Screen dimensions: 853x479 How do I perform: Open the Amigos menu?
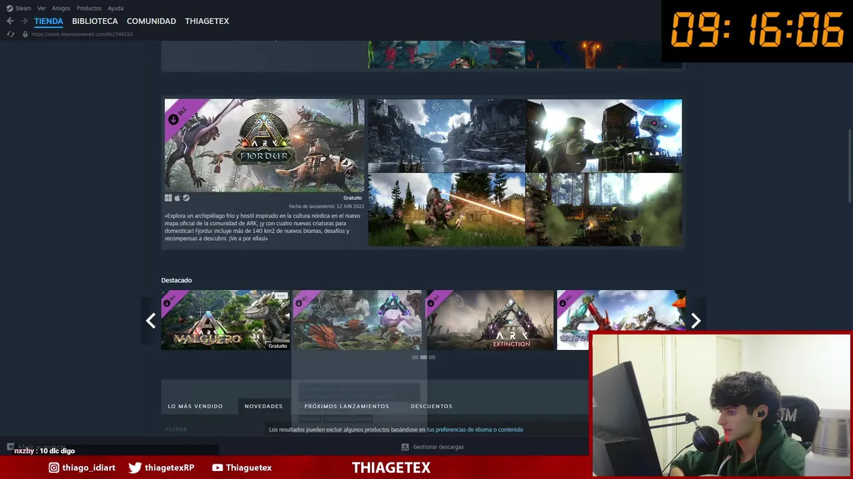(x=61, y=8)
